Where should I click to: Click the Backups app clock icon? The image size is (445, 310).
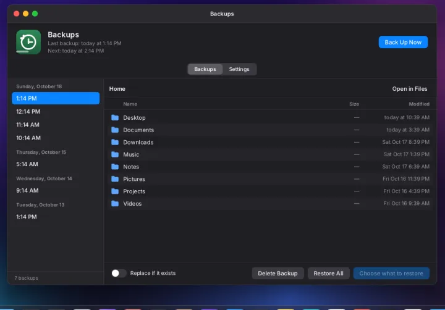28,42
